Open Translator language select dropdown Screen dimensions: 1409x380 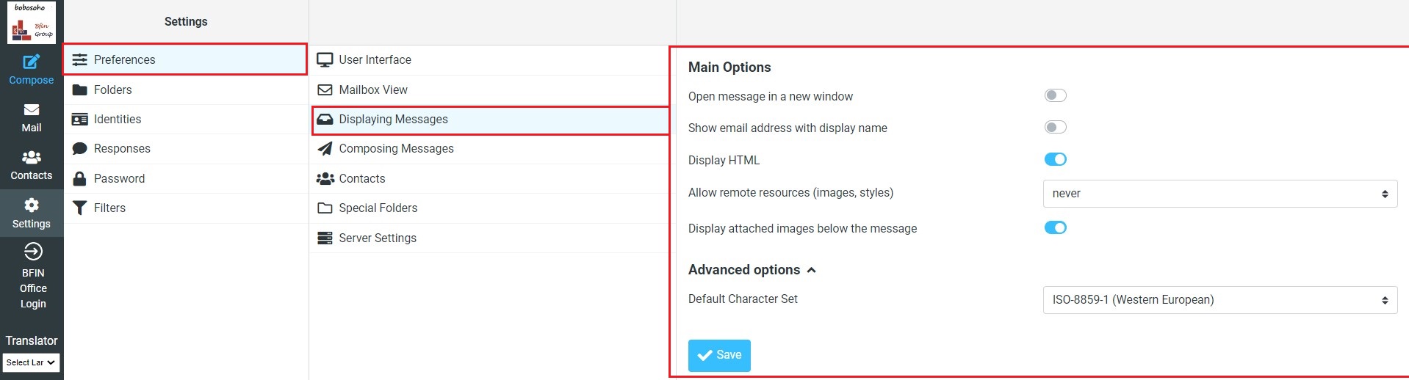(x=31, y=362)
